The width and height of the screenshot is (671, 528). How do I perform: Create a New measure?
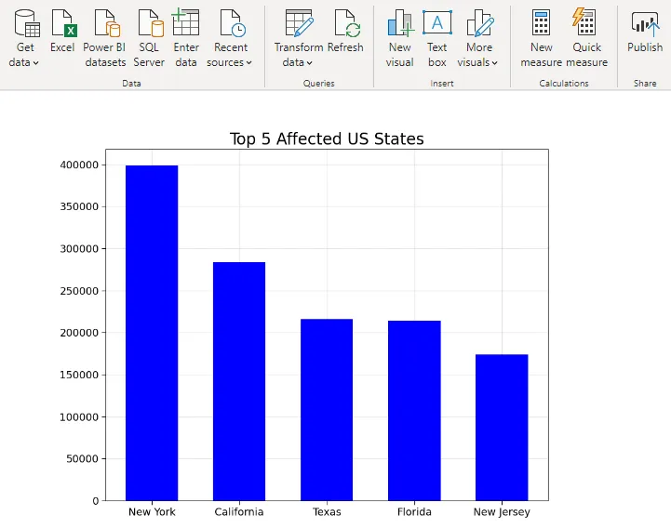point(541,23)
